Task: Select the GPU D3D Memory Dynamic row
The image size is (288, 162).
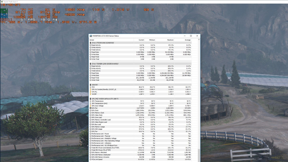Action: coord(140,157)
